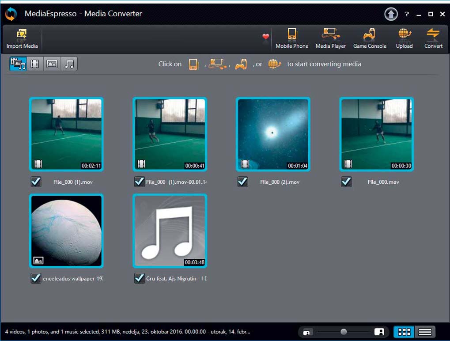Filter to show music only
Image resolution: width=450 pixels, height=341 pixels.
[69, 64]
